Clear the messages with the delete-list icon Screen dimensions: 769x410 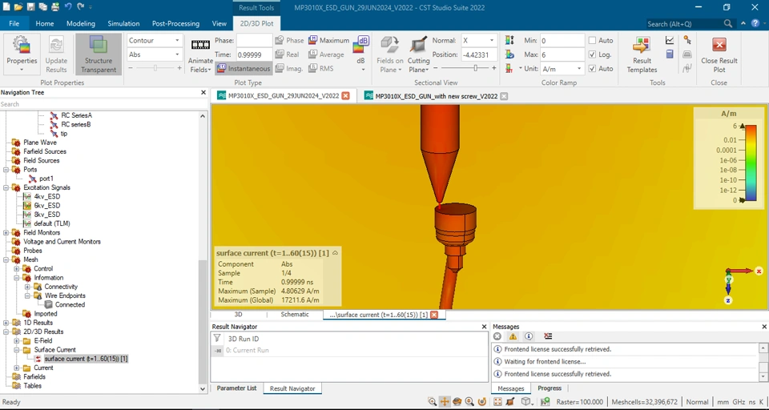pos(548,336)
